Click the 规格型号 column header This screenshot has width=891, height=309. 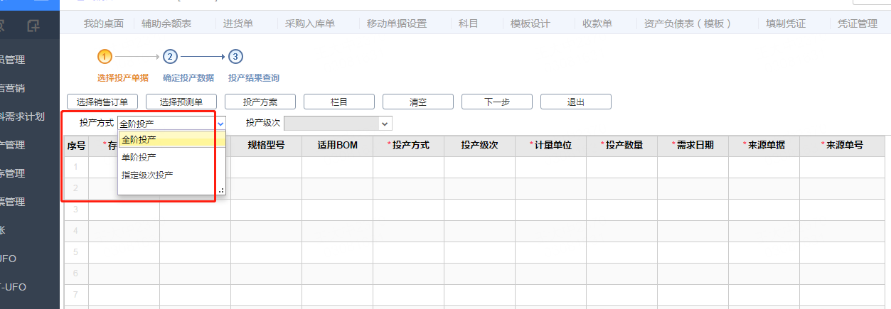[266, 146]
